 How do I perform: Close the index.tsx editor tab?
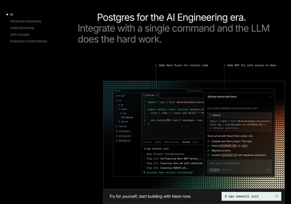[157, 95]
